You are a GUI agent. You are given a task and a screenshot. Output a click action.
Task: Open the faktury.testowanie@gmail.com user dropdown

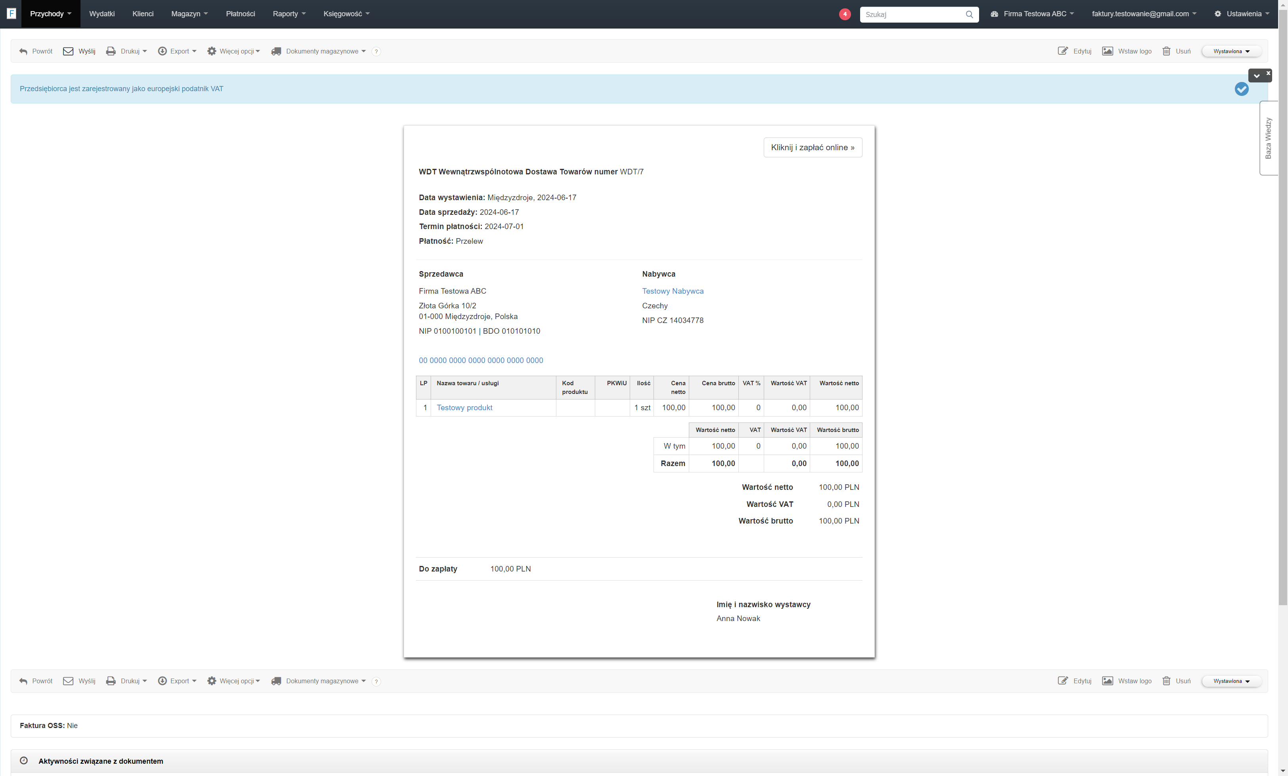coord(1144,14)
